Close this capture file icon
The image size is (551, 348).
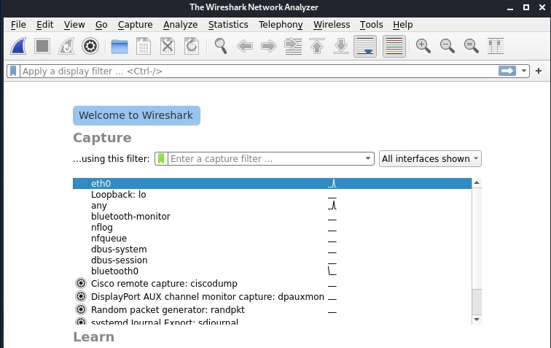tap(168, 46)
